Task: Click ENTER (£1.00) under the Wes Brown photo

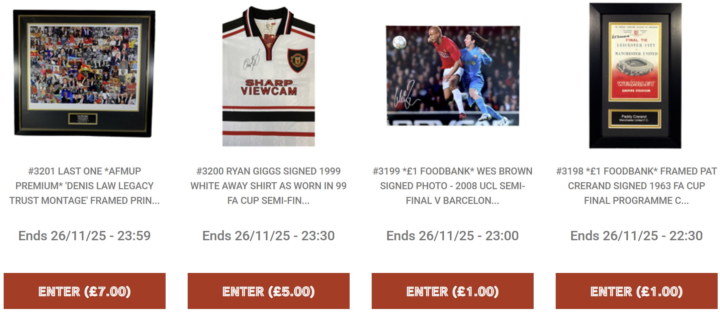Action: tap(453, 291)
